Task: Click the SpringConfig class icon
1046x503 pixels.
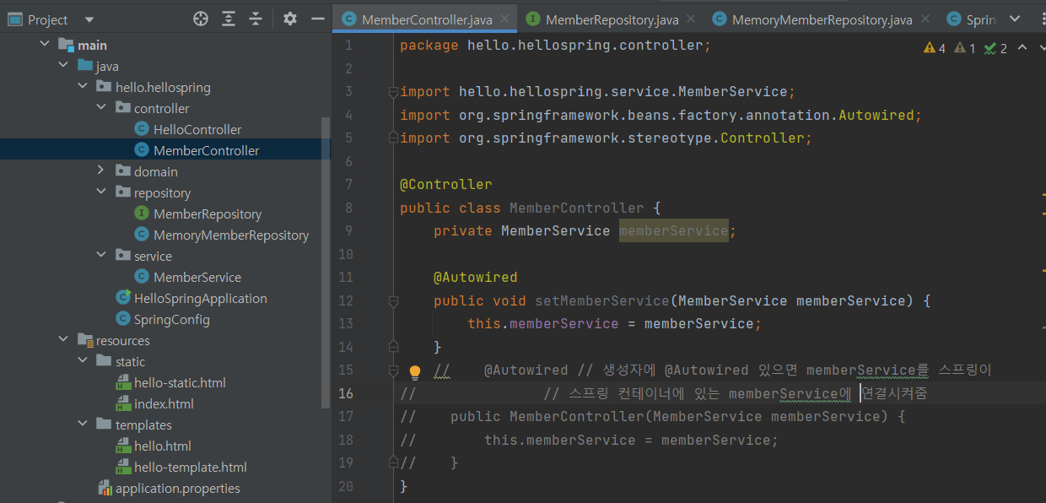Action: 122,319
